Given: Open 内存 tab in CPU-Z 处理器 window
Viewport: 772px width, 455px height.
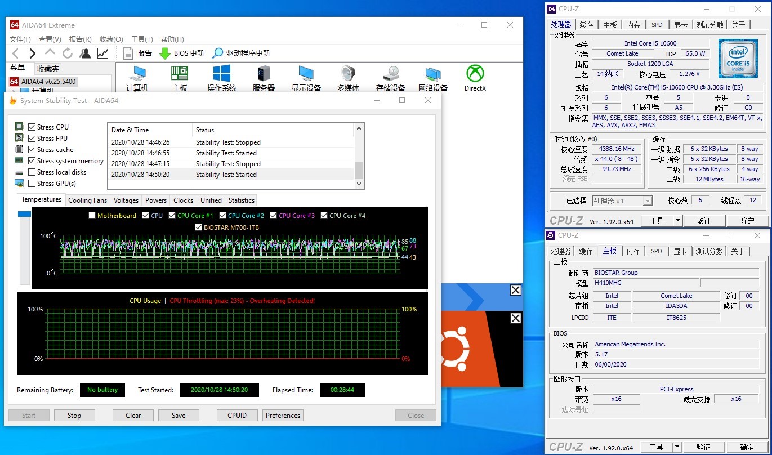Looking at the screenshot, I should (x=633, y=25).
